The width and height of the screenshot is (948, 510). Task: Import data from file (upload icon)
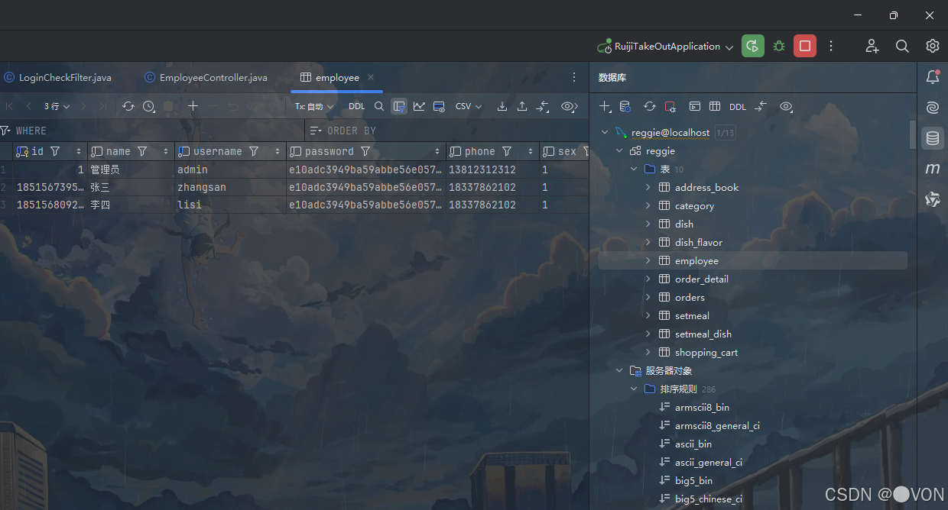[522, 107]
